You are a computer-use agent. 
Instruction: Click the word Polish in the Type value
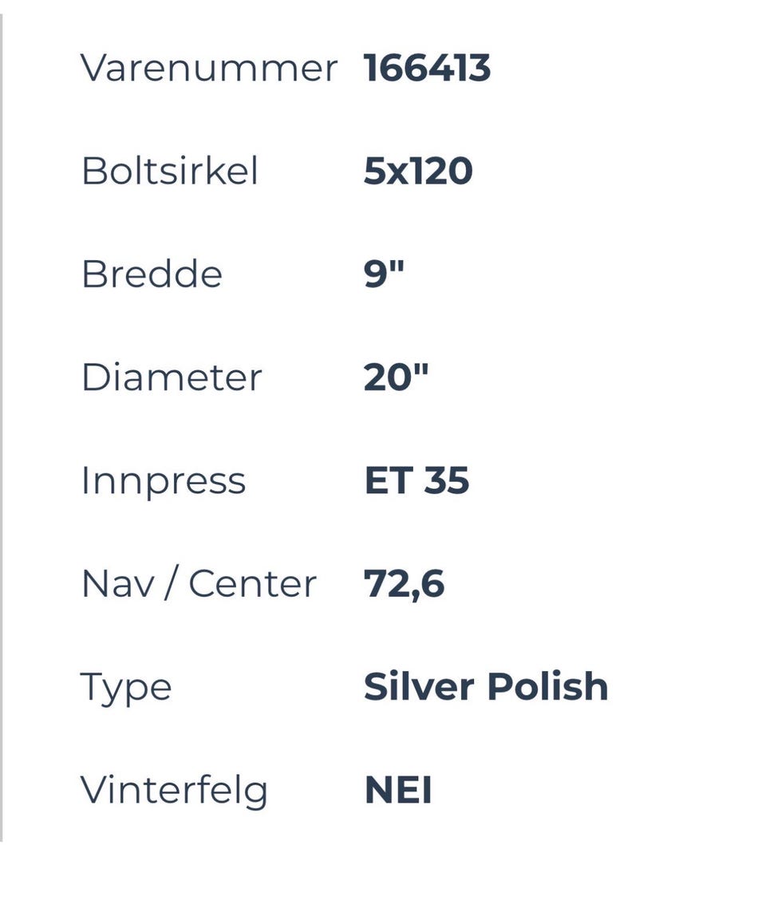(547, 687)
